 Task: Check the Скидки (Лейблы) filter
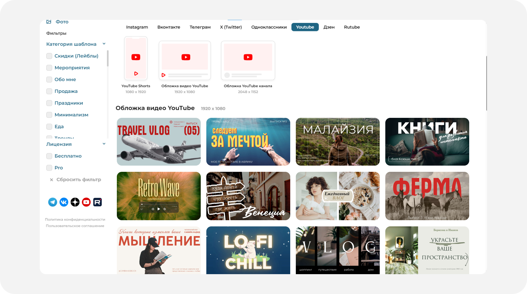(49, 56)
